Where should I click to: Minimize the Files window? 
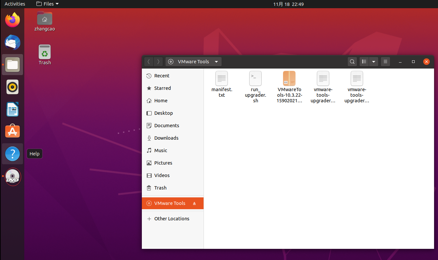tap(400, 62)
